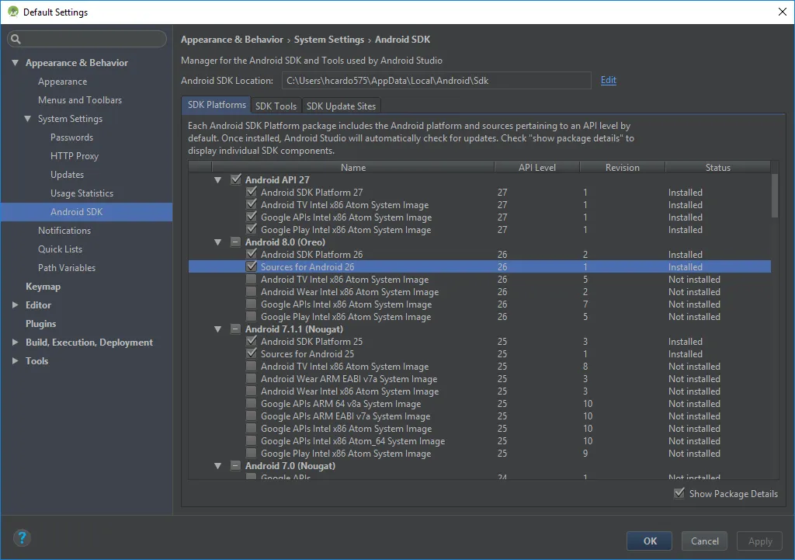This screenshot has height=560, width=795.
Task: Switch to SDK Update Sites tab
Action: point(342,106)
